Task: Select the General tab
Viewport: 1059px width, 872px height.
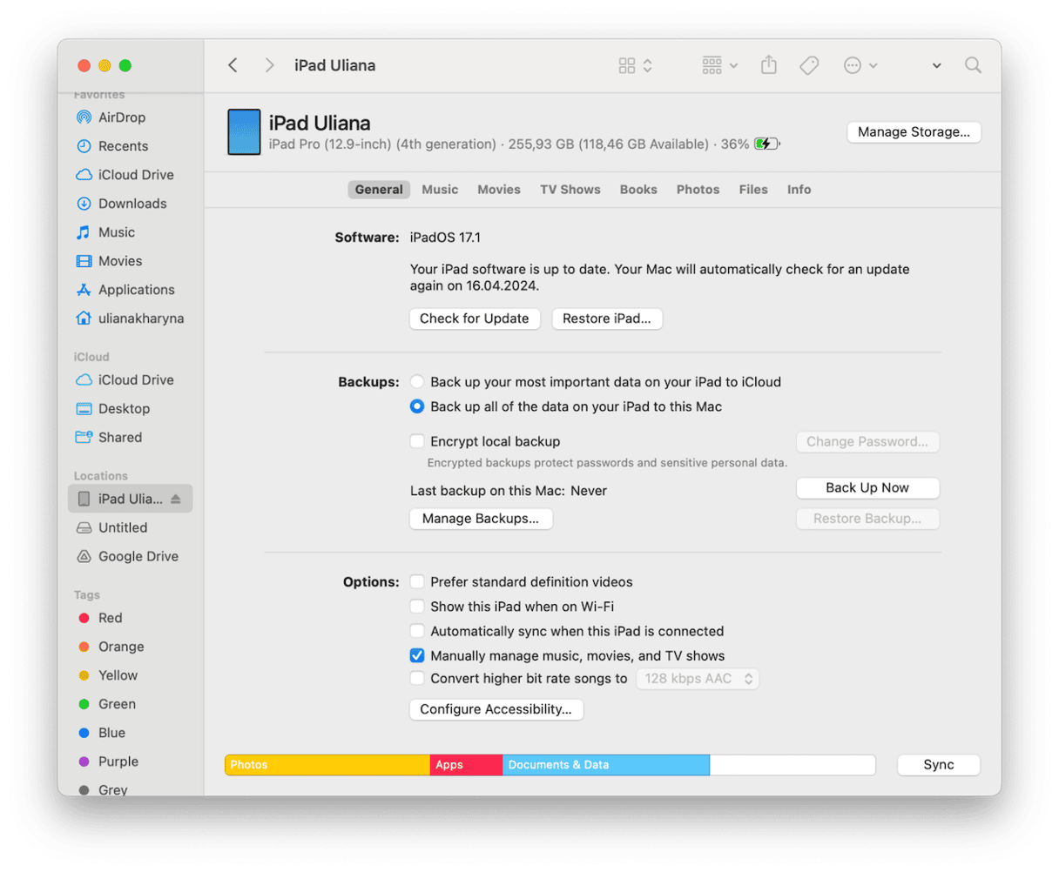Action: click(x=379, y=190)
